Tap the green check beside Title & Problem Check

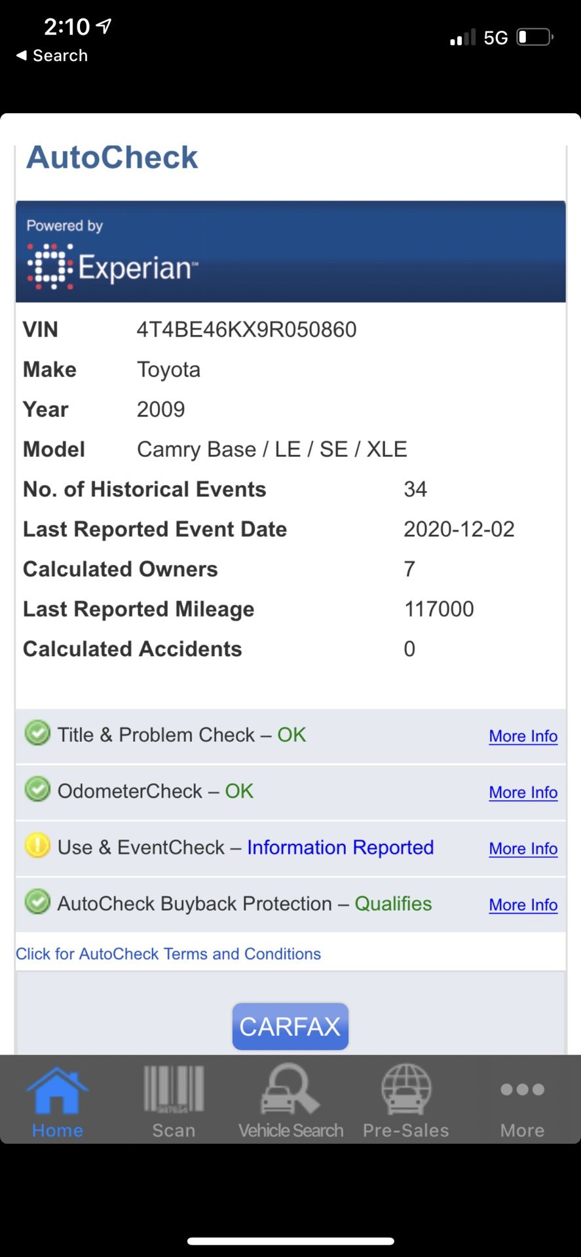[37, 733]
